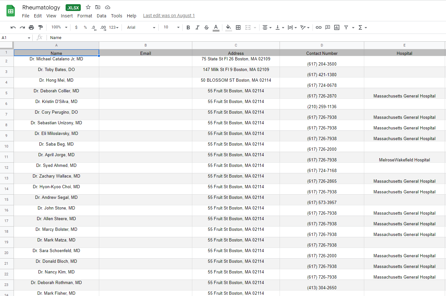Open the Format menu
446x296 pixels.
coord(85,16)
